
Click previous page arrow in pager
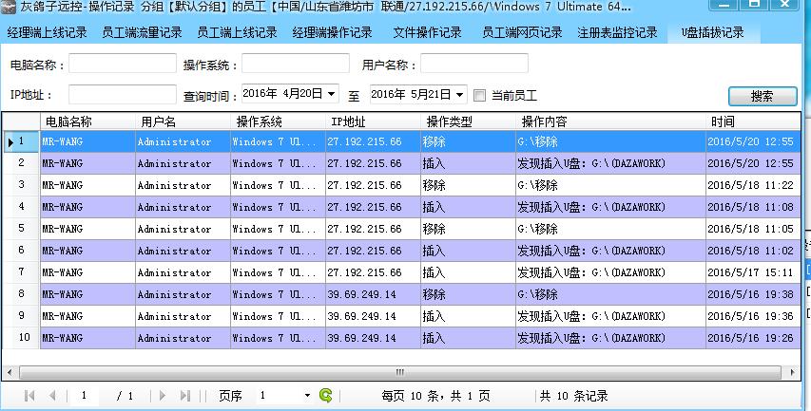(x=52, y=395)
